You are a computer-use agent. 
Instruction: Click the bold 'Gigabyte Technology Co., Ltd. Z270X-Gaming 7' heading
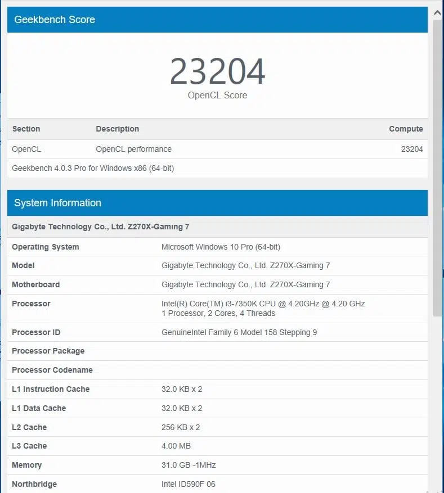pos(101,227)
